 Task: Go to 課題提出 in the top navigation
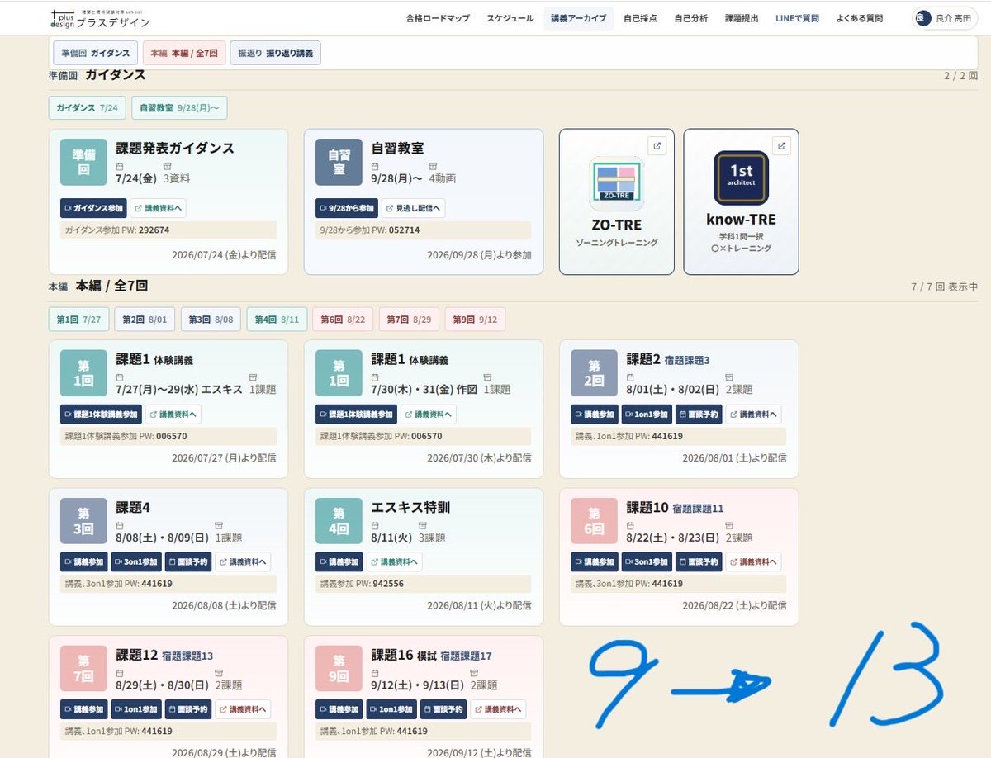tap(742, 18)
